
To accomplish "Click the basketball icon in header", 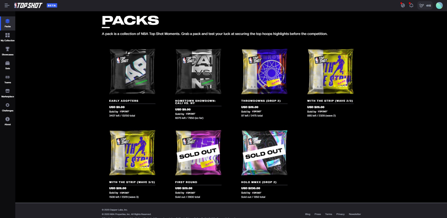I will 403,5.
